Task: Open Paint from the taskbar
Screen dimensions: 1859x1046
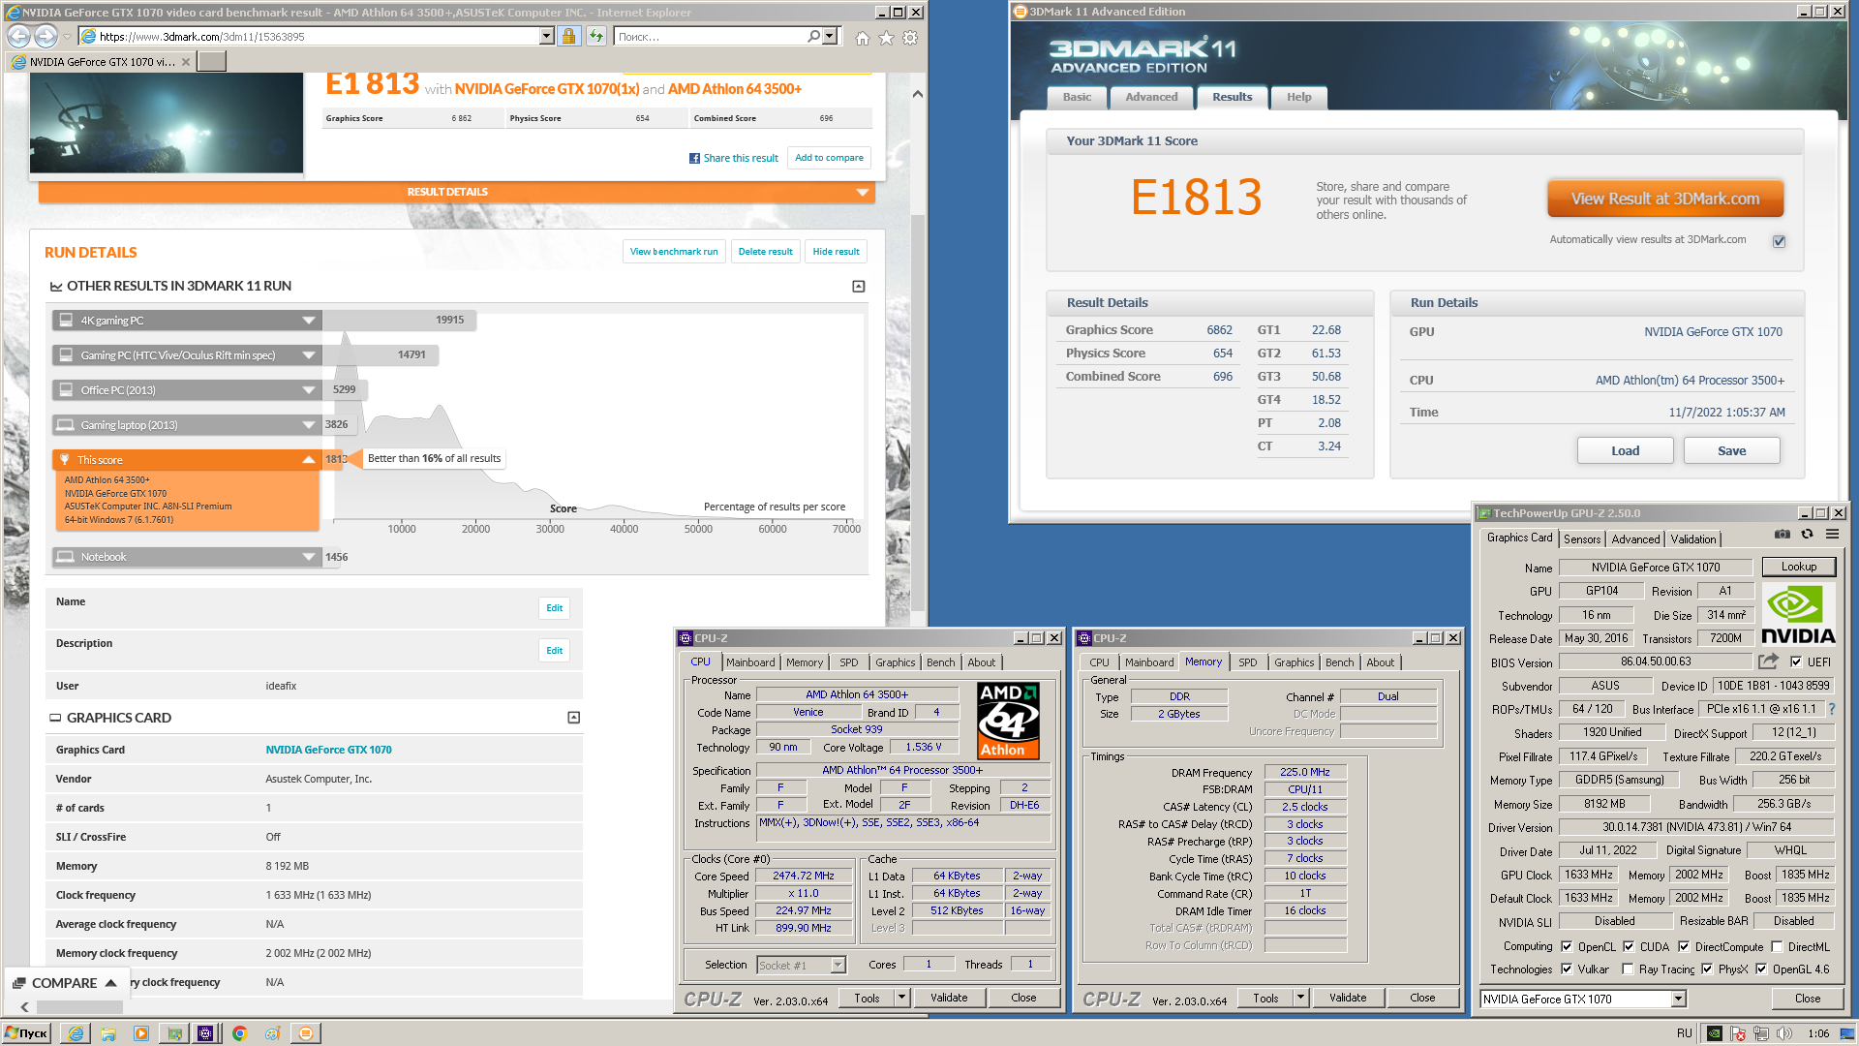Action: 272,1033
